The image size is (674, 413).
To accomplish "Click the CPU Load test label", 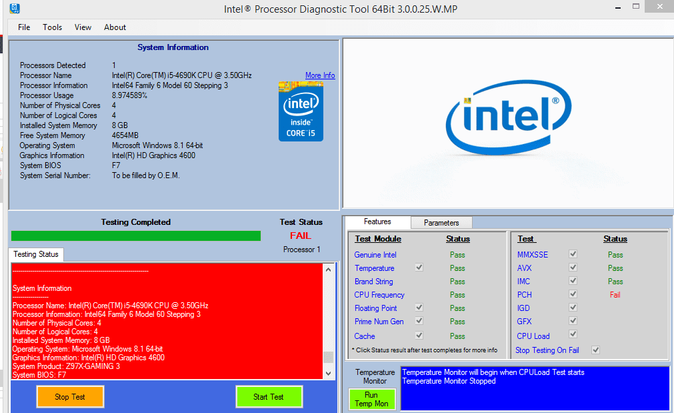I will click(533, 336).
